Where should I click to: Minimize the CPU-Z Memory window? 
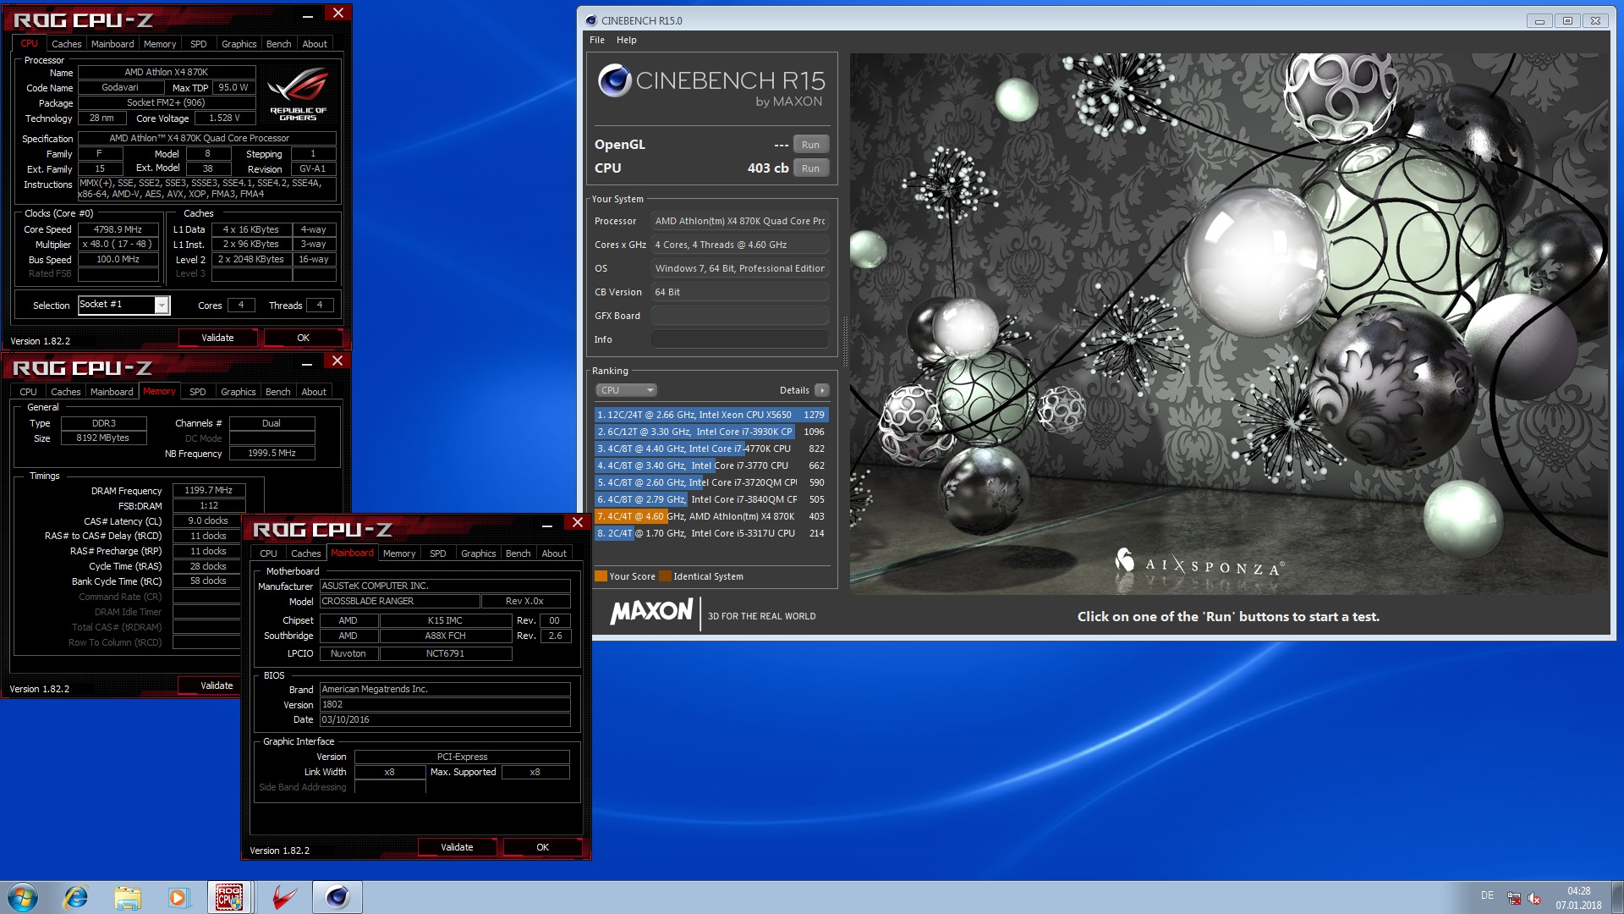(x=307, y=364)
